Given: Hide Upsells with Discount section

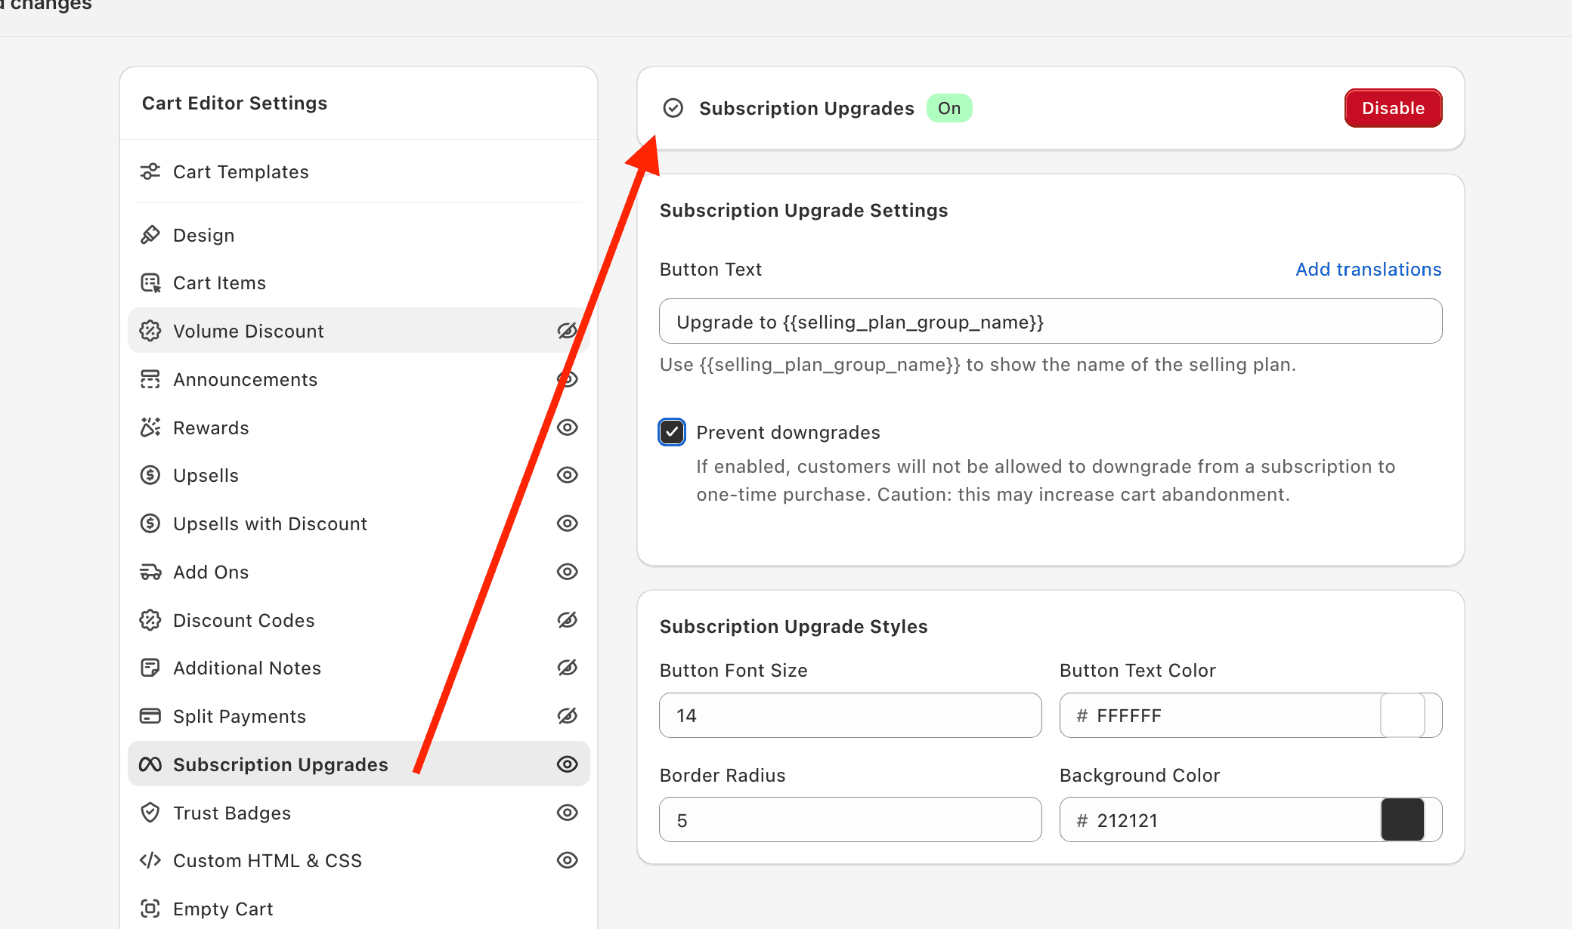Looking at the screenshot, I should (x=568, y=523).
